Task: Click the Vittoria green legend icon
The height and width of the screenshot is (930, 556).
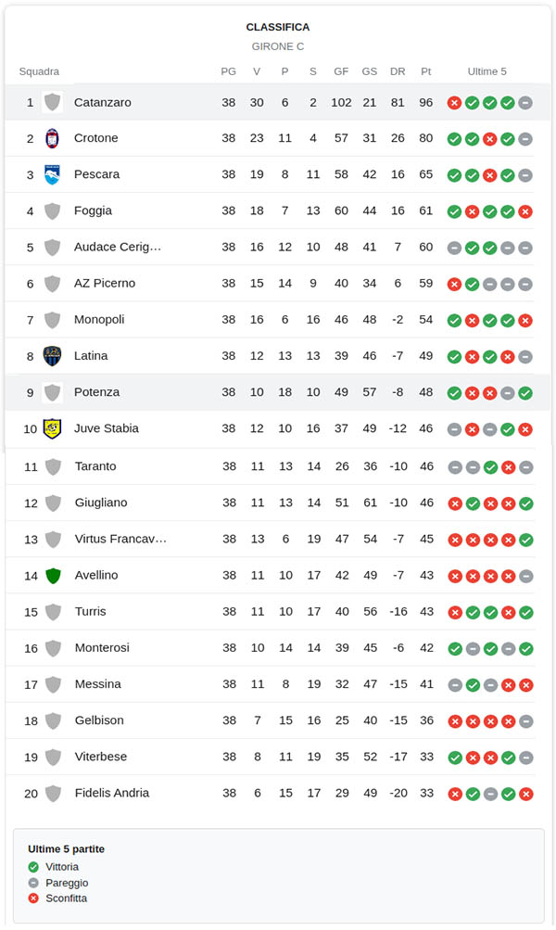Action: point(34,867)
